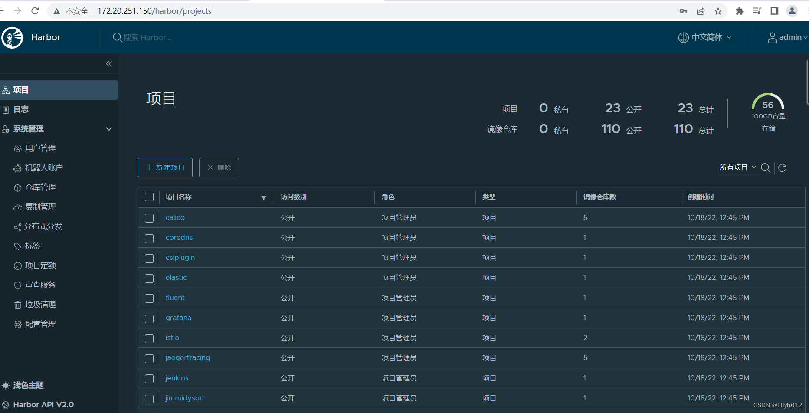This screenshot has height=413, width=809.
Task: Click the admin user avatar icon
Action: [x=772, y=38]
